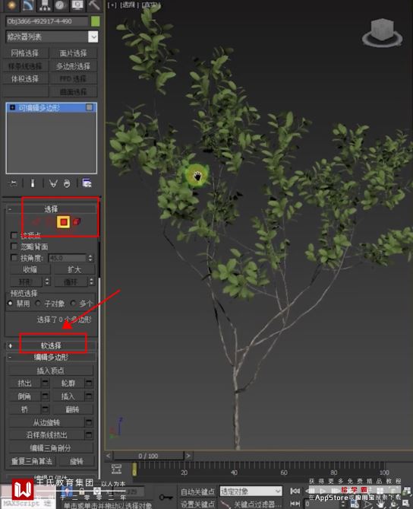Click the 按角度 spinner arrows
413x509 pixels.
[90, 258]
